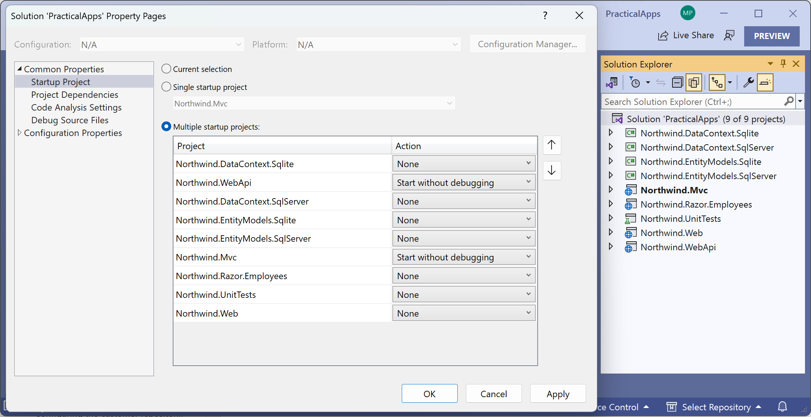This screenshot has height=417, width=811.
Task: Click the Sync with Active Document icon
Action: click(x=661, y=82)
